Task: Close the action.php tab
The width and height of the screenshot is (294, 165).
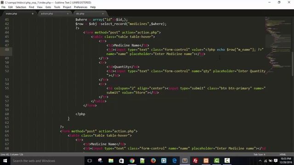Action: pos(68,14)
